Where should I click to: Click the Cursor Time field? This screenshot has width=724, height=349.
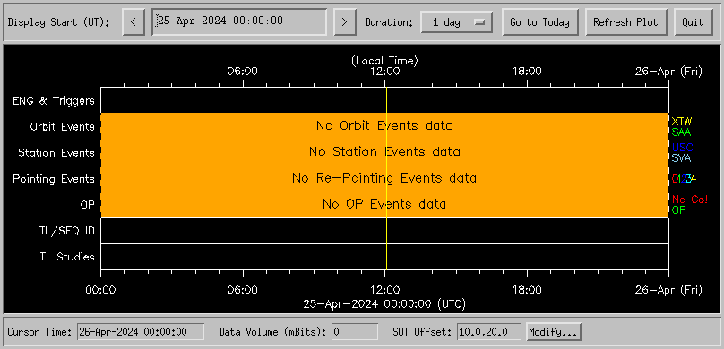pos(141,332)
